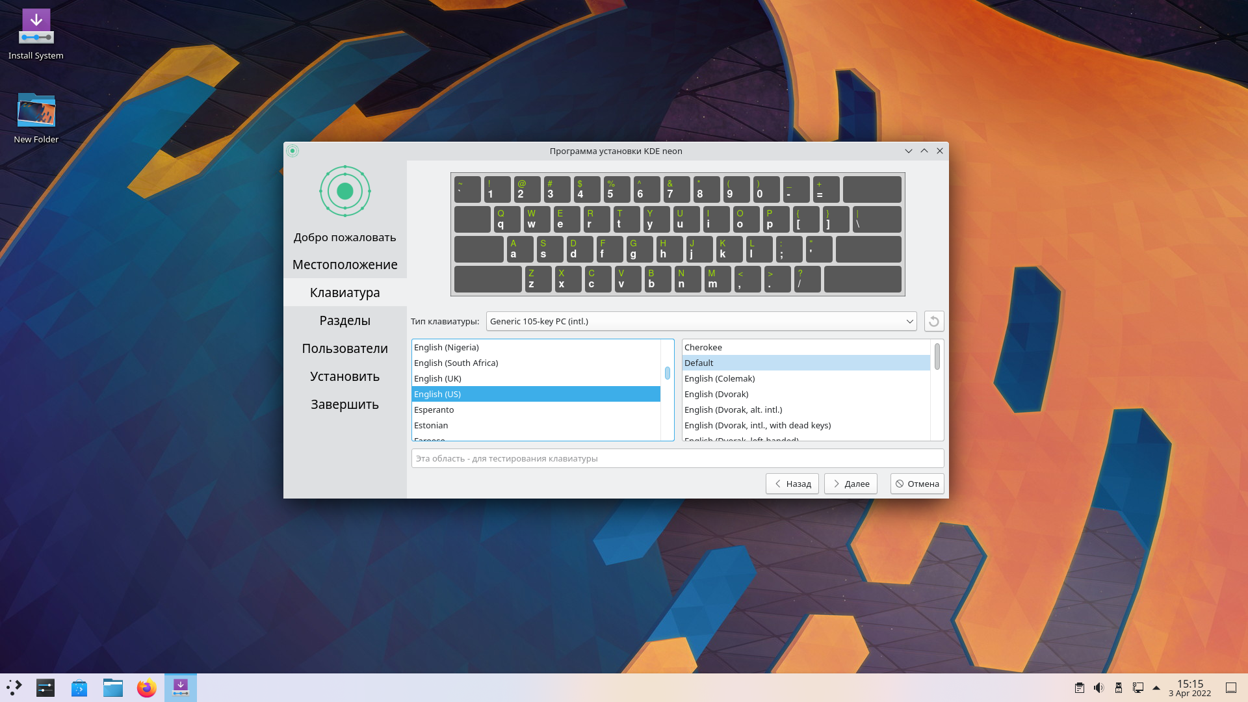Launch Discover software center from taskbar

[79, 688]
